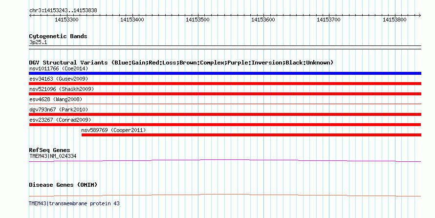Viewport: 435px width, 218px height.
Task: Select the esv4628 (Wang2008) label
Action: tap(56, 99)
